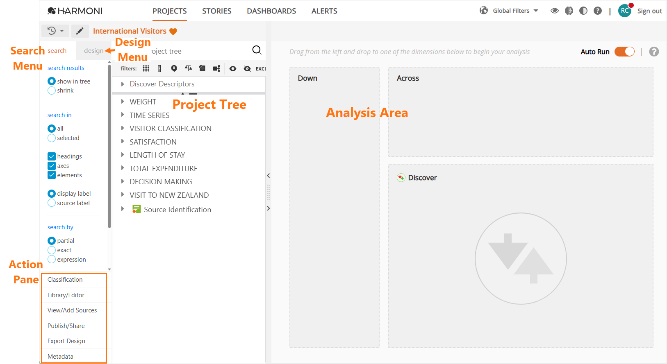The image size is (667, 364).
Task: Select the ruler filter icon
Action: (x=159, y=68)
